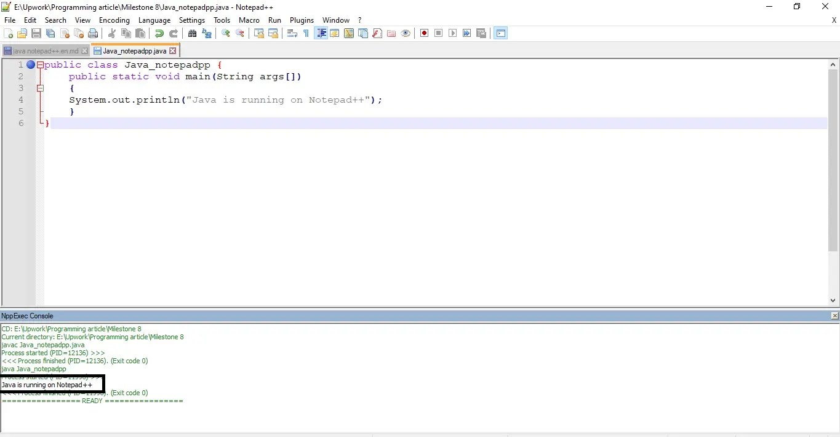
Task: Play back the recorded macro
Action: coord(452,33)
